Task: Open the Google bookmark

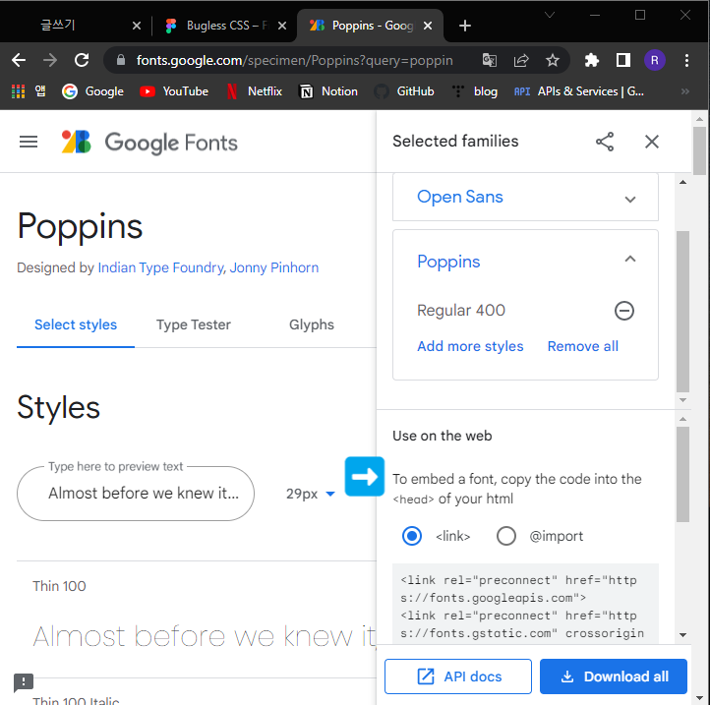Action: click(92, 91)
